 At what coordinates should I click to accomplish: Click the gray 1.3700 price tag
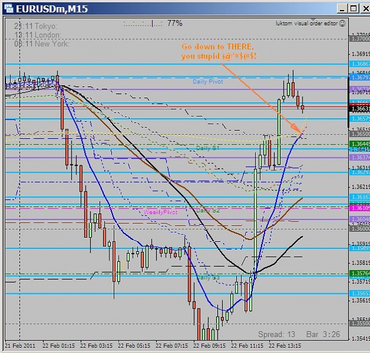point(359,38)
